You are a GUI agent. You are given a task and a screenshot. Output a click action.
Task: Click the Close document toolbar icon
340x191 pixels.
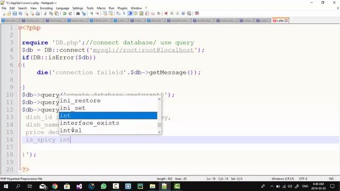click(26, 13)
